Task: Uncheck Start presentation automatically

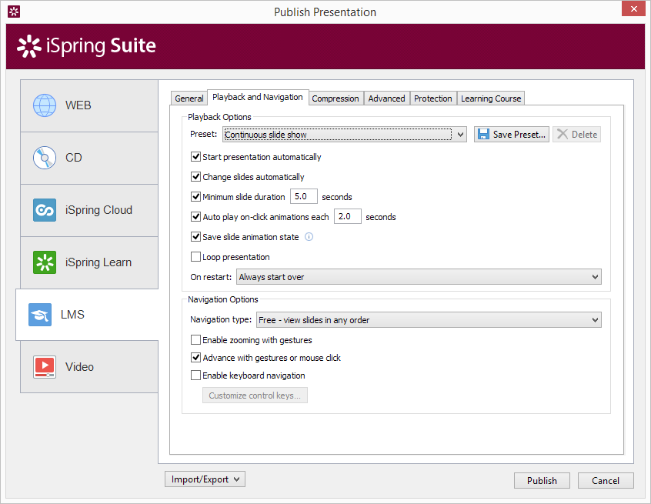Action: (x=195, y=156)
